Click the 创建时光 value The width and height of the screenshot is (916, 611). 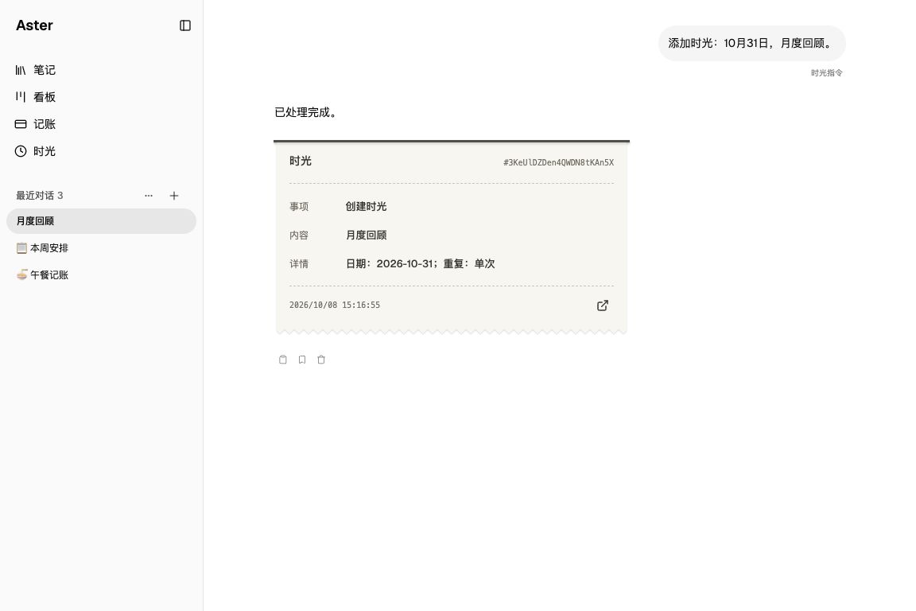pos(367,206)
